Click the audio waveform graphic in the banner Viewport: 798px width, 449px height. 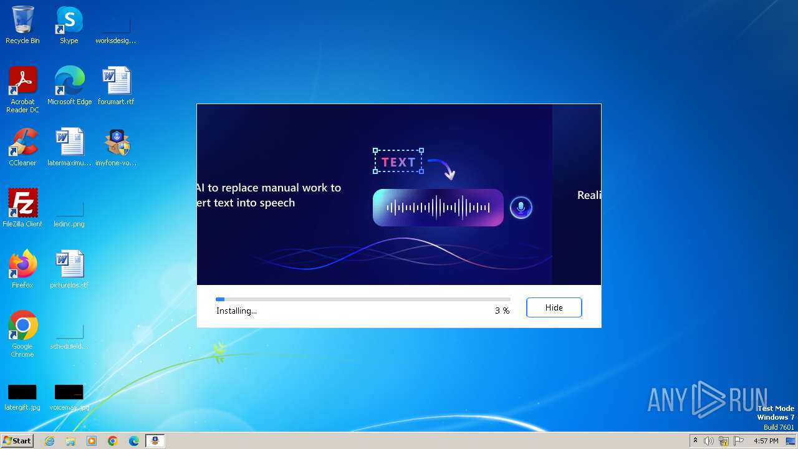(438, 208)
